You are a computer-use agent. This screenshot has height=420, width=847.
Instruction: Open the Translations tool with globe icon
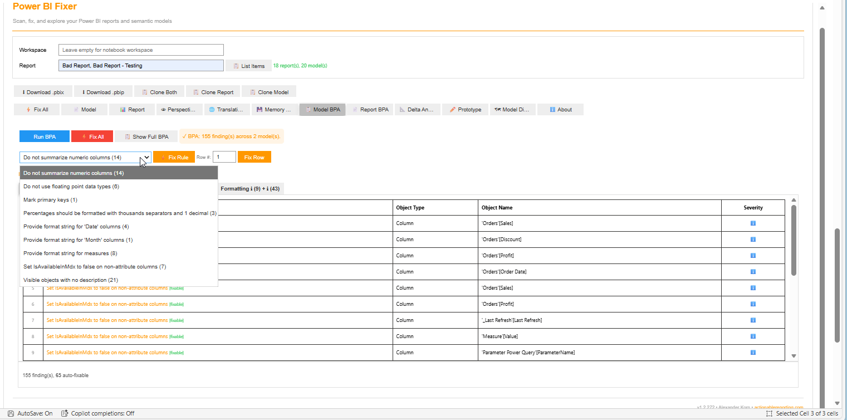212,109
